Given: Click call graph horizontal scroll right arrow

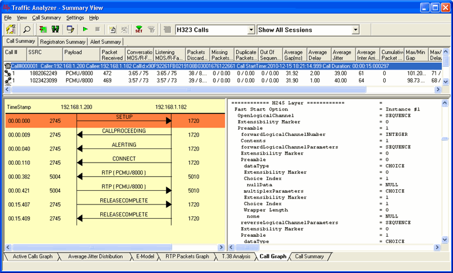Looking at the screenshot, I should click(x=221, y=248).
